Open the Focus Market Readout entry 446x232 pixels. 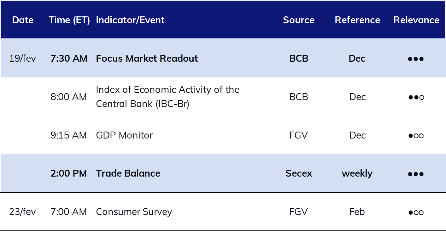(147, 59)
